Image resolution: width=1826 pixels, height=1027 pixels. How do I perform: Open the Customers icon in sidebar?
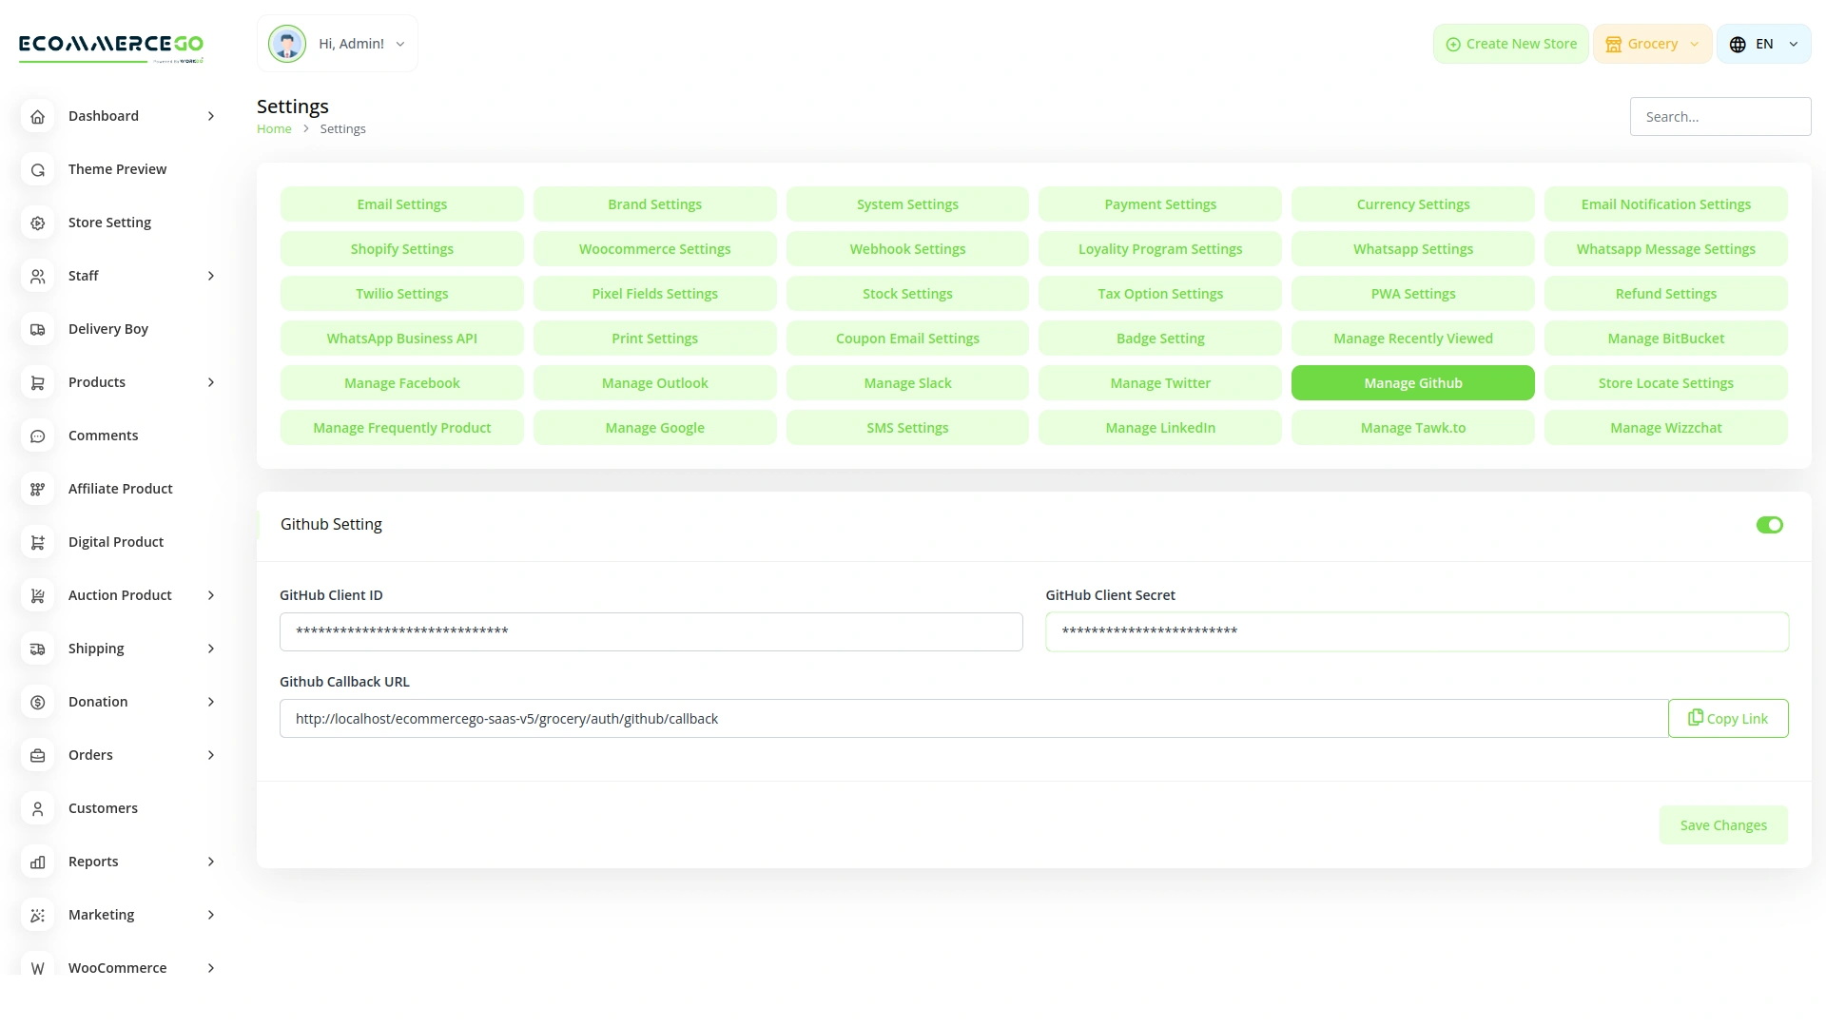coord(37,808)
